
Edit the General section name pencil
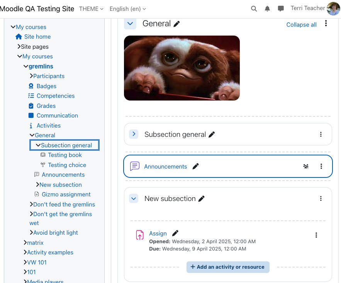[x=176, y=24]
